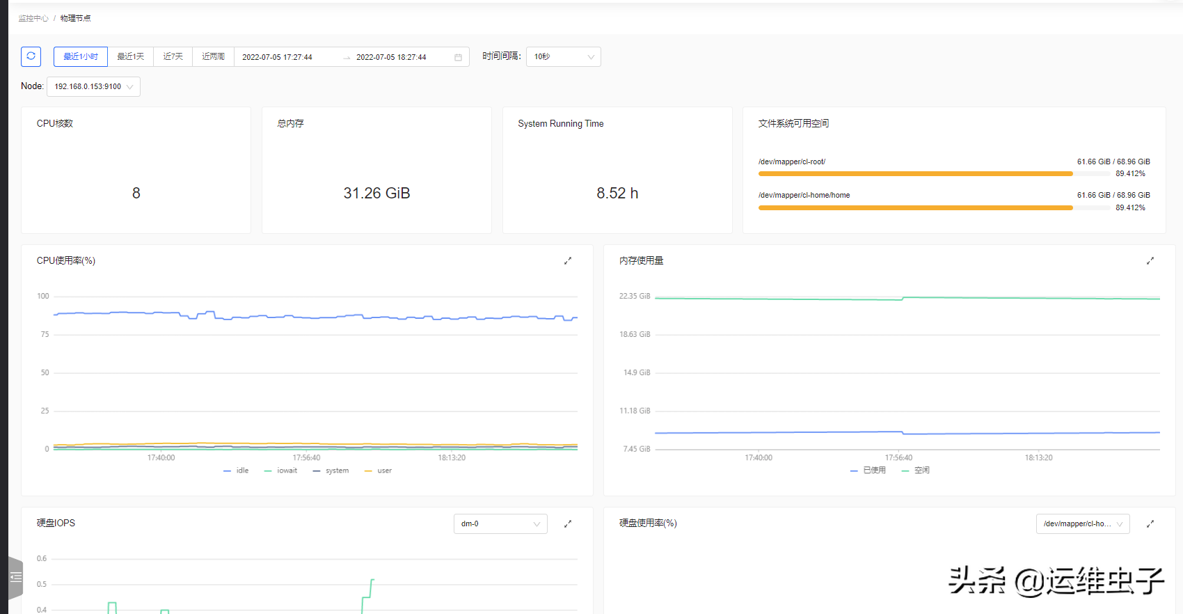The height and width of the screenshot is (614, 1183).
Task: Select the 最近1小时 time range
Action: pos(81,56)
